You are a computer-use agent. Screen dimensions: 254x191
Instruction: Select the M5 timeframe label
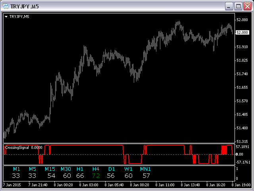click(x=33, y=169)
